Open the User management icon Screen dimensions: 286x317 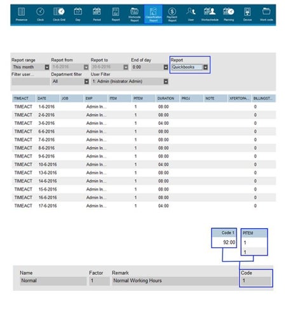pyautogui.click(x=191, y=14)
